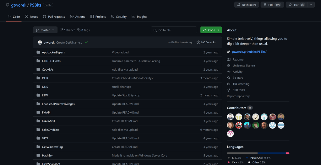Open the Projects tab
This screenshot has height=165, width=321.
(98, 17)
